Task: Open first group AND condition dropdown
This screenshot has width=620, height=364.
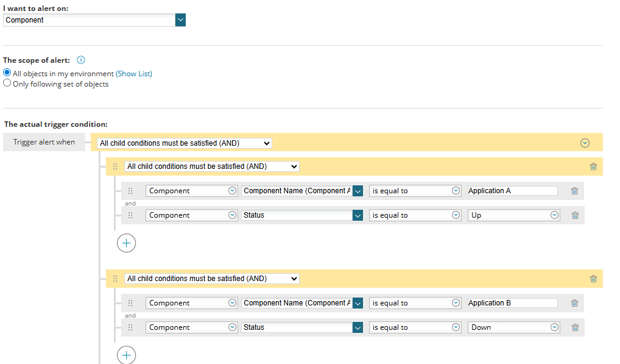Action: point(211,166)
